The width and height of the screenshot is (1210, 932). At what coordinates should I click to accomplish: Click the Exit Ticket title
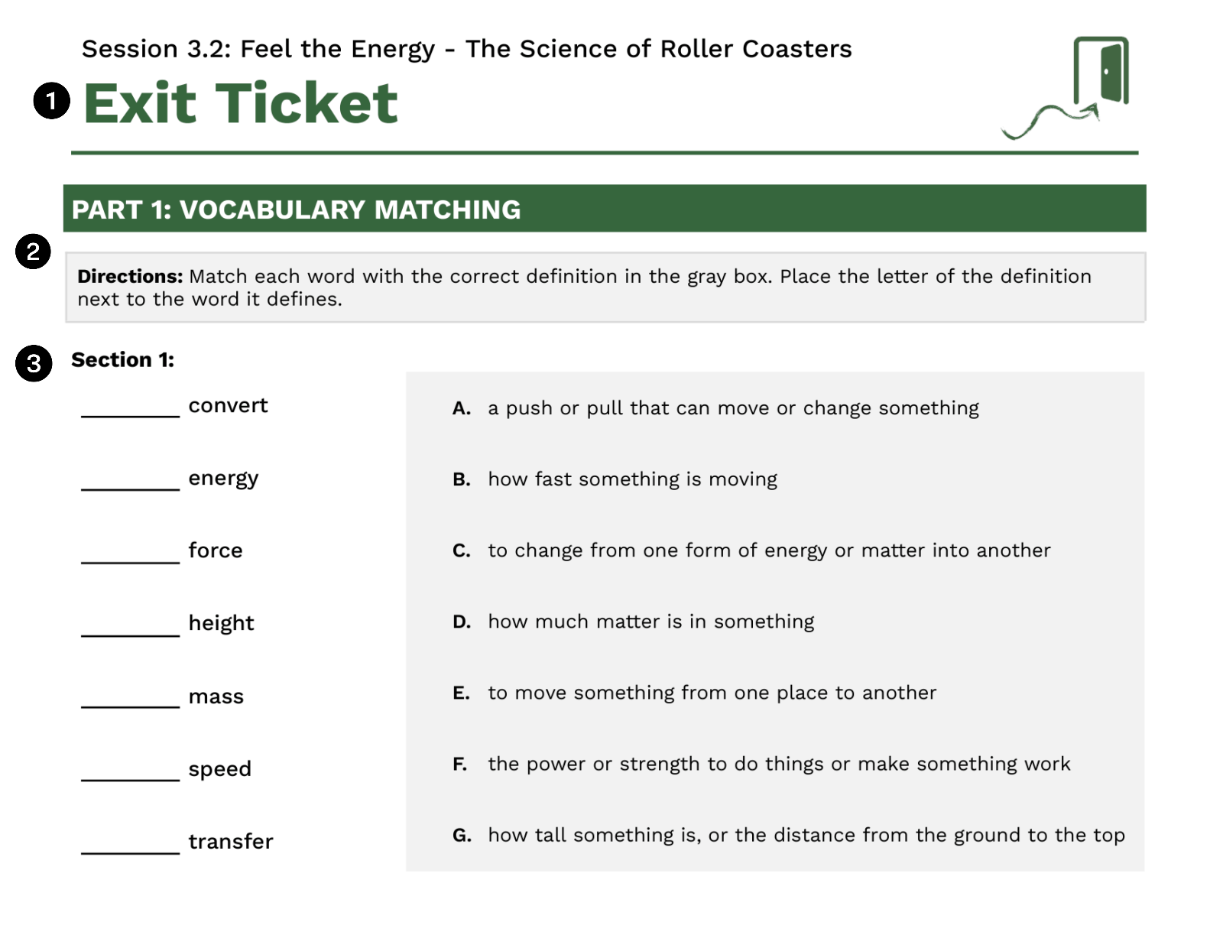tap(241, 102)
